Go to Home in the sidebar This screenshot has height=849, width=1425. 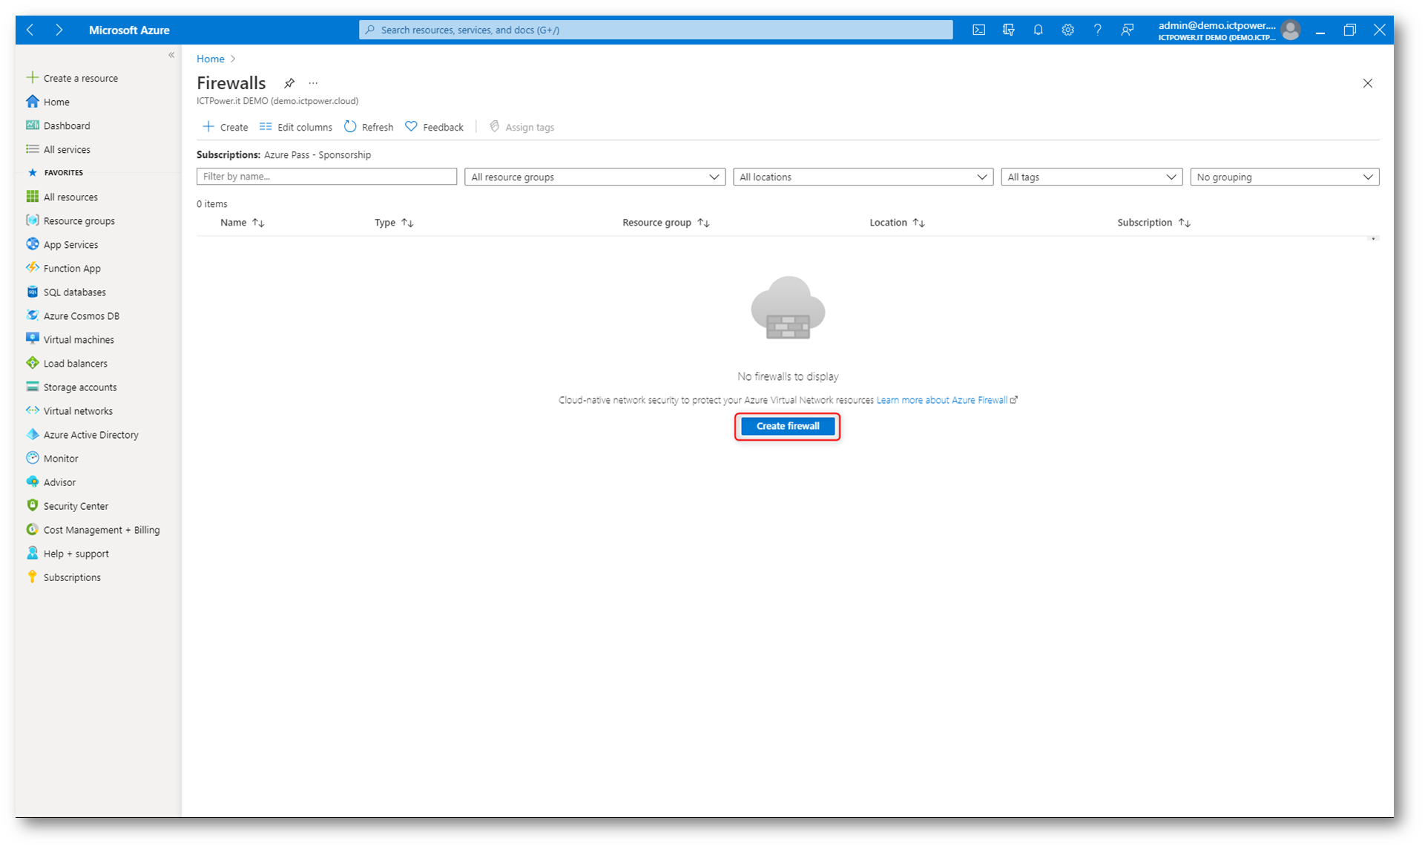[x=48, y=102]
